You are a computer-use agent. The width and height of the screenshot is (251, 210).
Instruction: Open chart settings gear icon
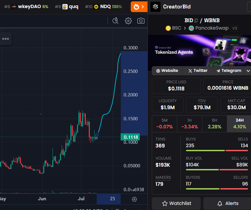(128, 21)
